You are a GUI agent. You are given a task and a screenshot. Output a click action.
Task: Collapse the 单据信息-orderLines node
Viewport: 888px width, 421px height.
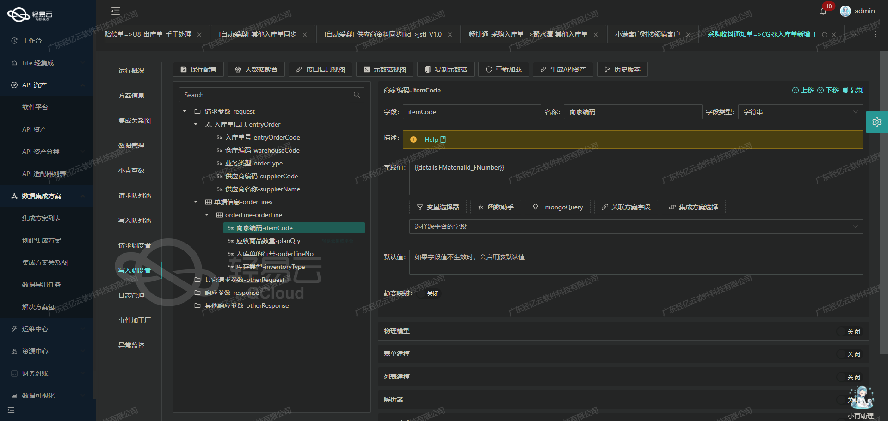click(x=196, y=202)
